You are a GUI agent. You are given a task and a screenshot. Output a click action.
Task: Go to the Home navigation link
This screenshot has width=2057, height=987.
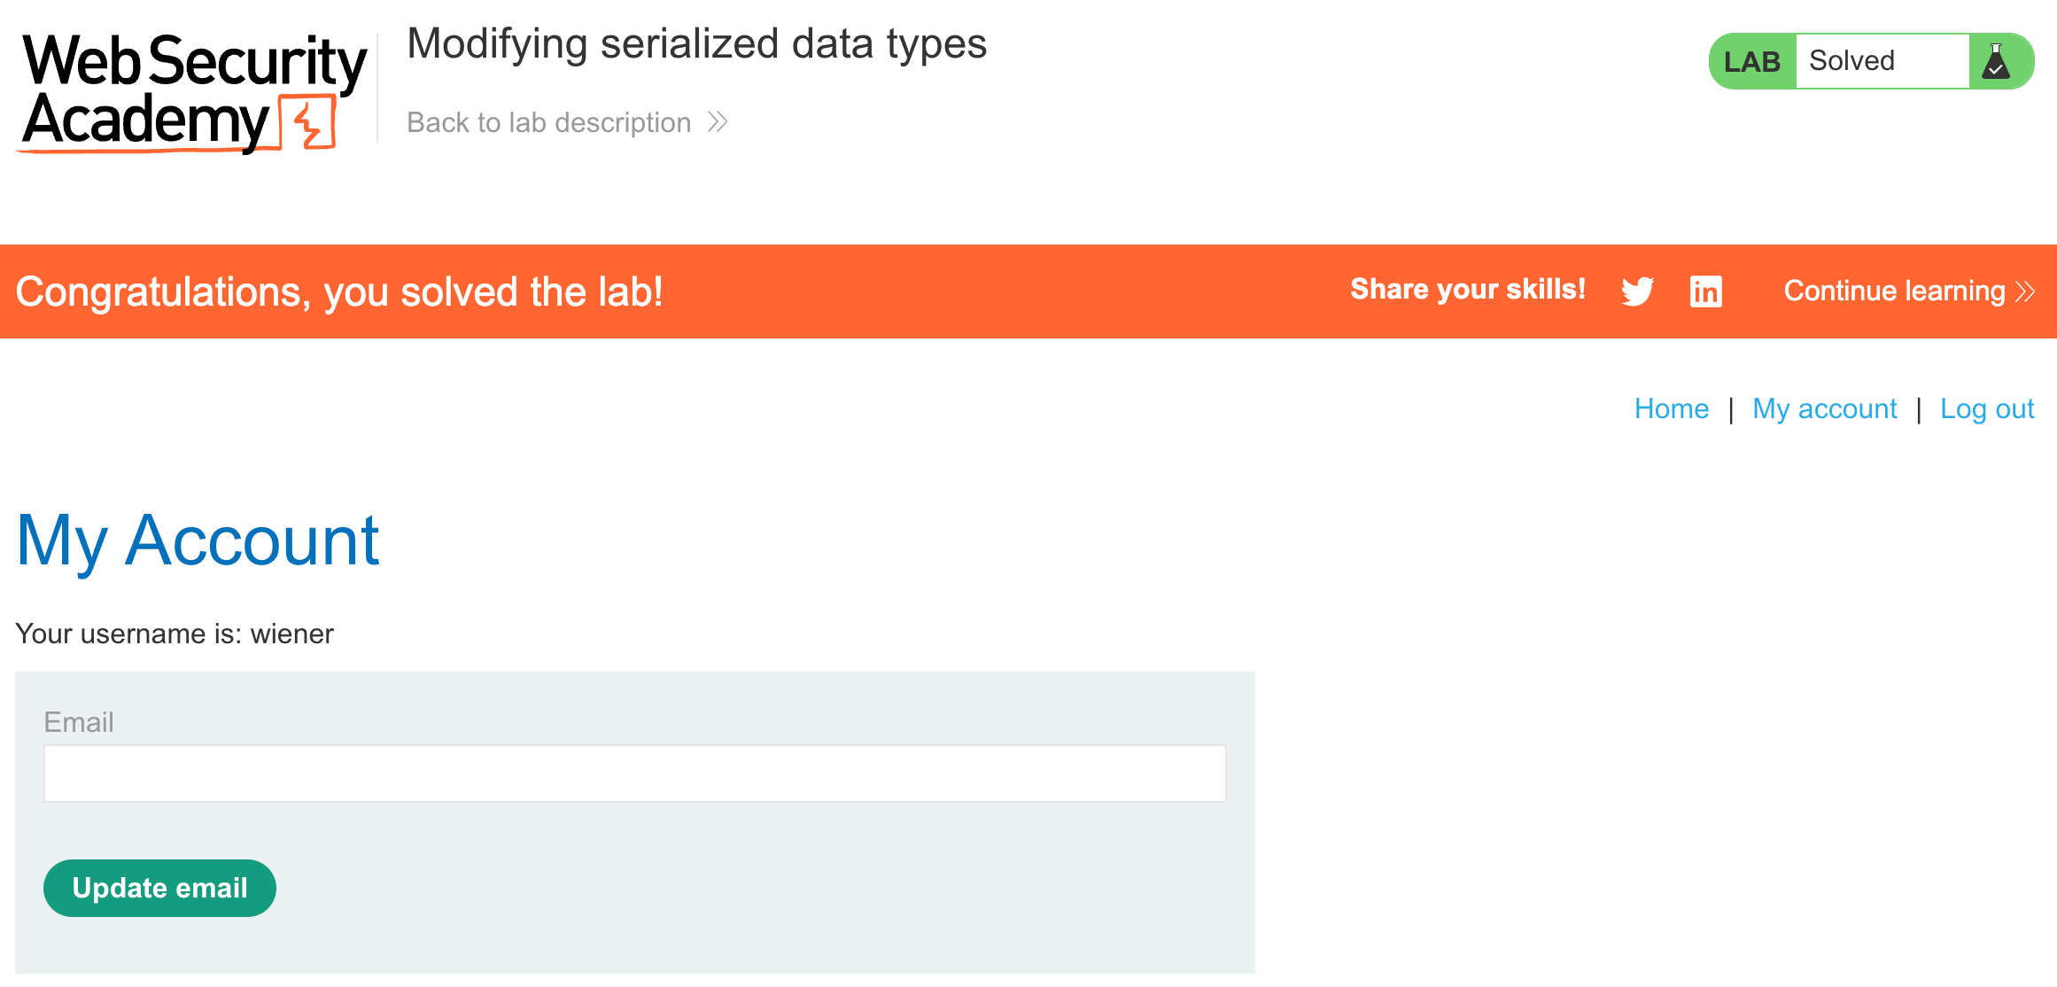coord(1671,408)
